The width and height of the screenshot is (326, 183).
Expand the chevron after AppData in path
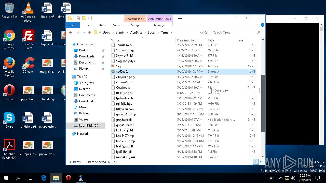145,33
